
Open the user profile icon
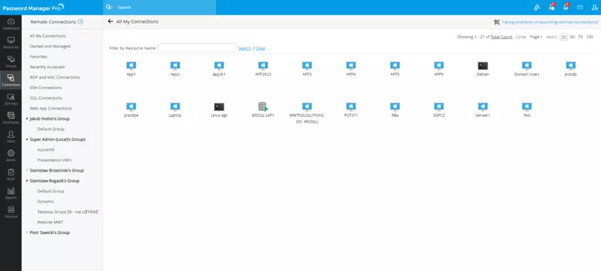(x=595, y=7)
